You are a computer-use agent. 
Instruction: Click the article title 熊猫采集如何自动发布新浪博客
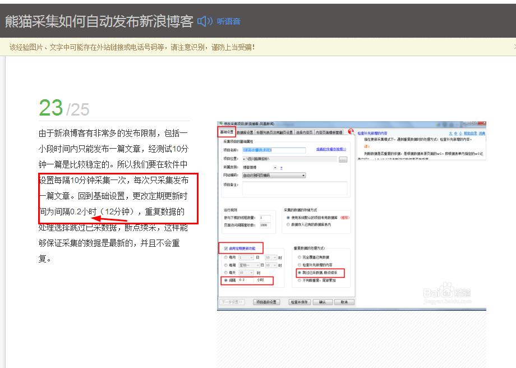click(x=99, y=21)
